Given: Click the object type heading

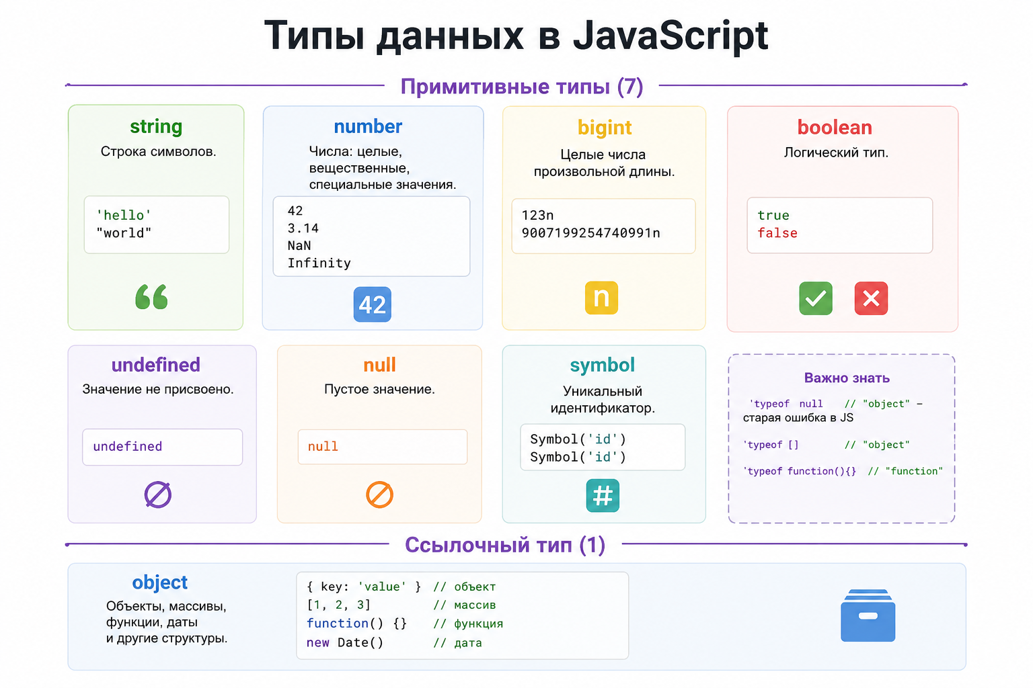Looking at the screenshot, I should click(160, 583).
